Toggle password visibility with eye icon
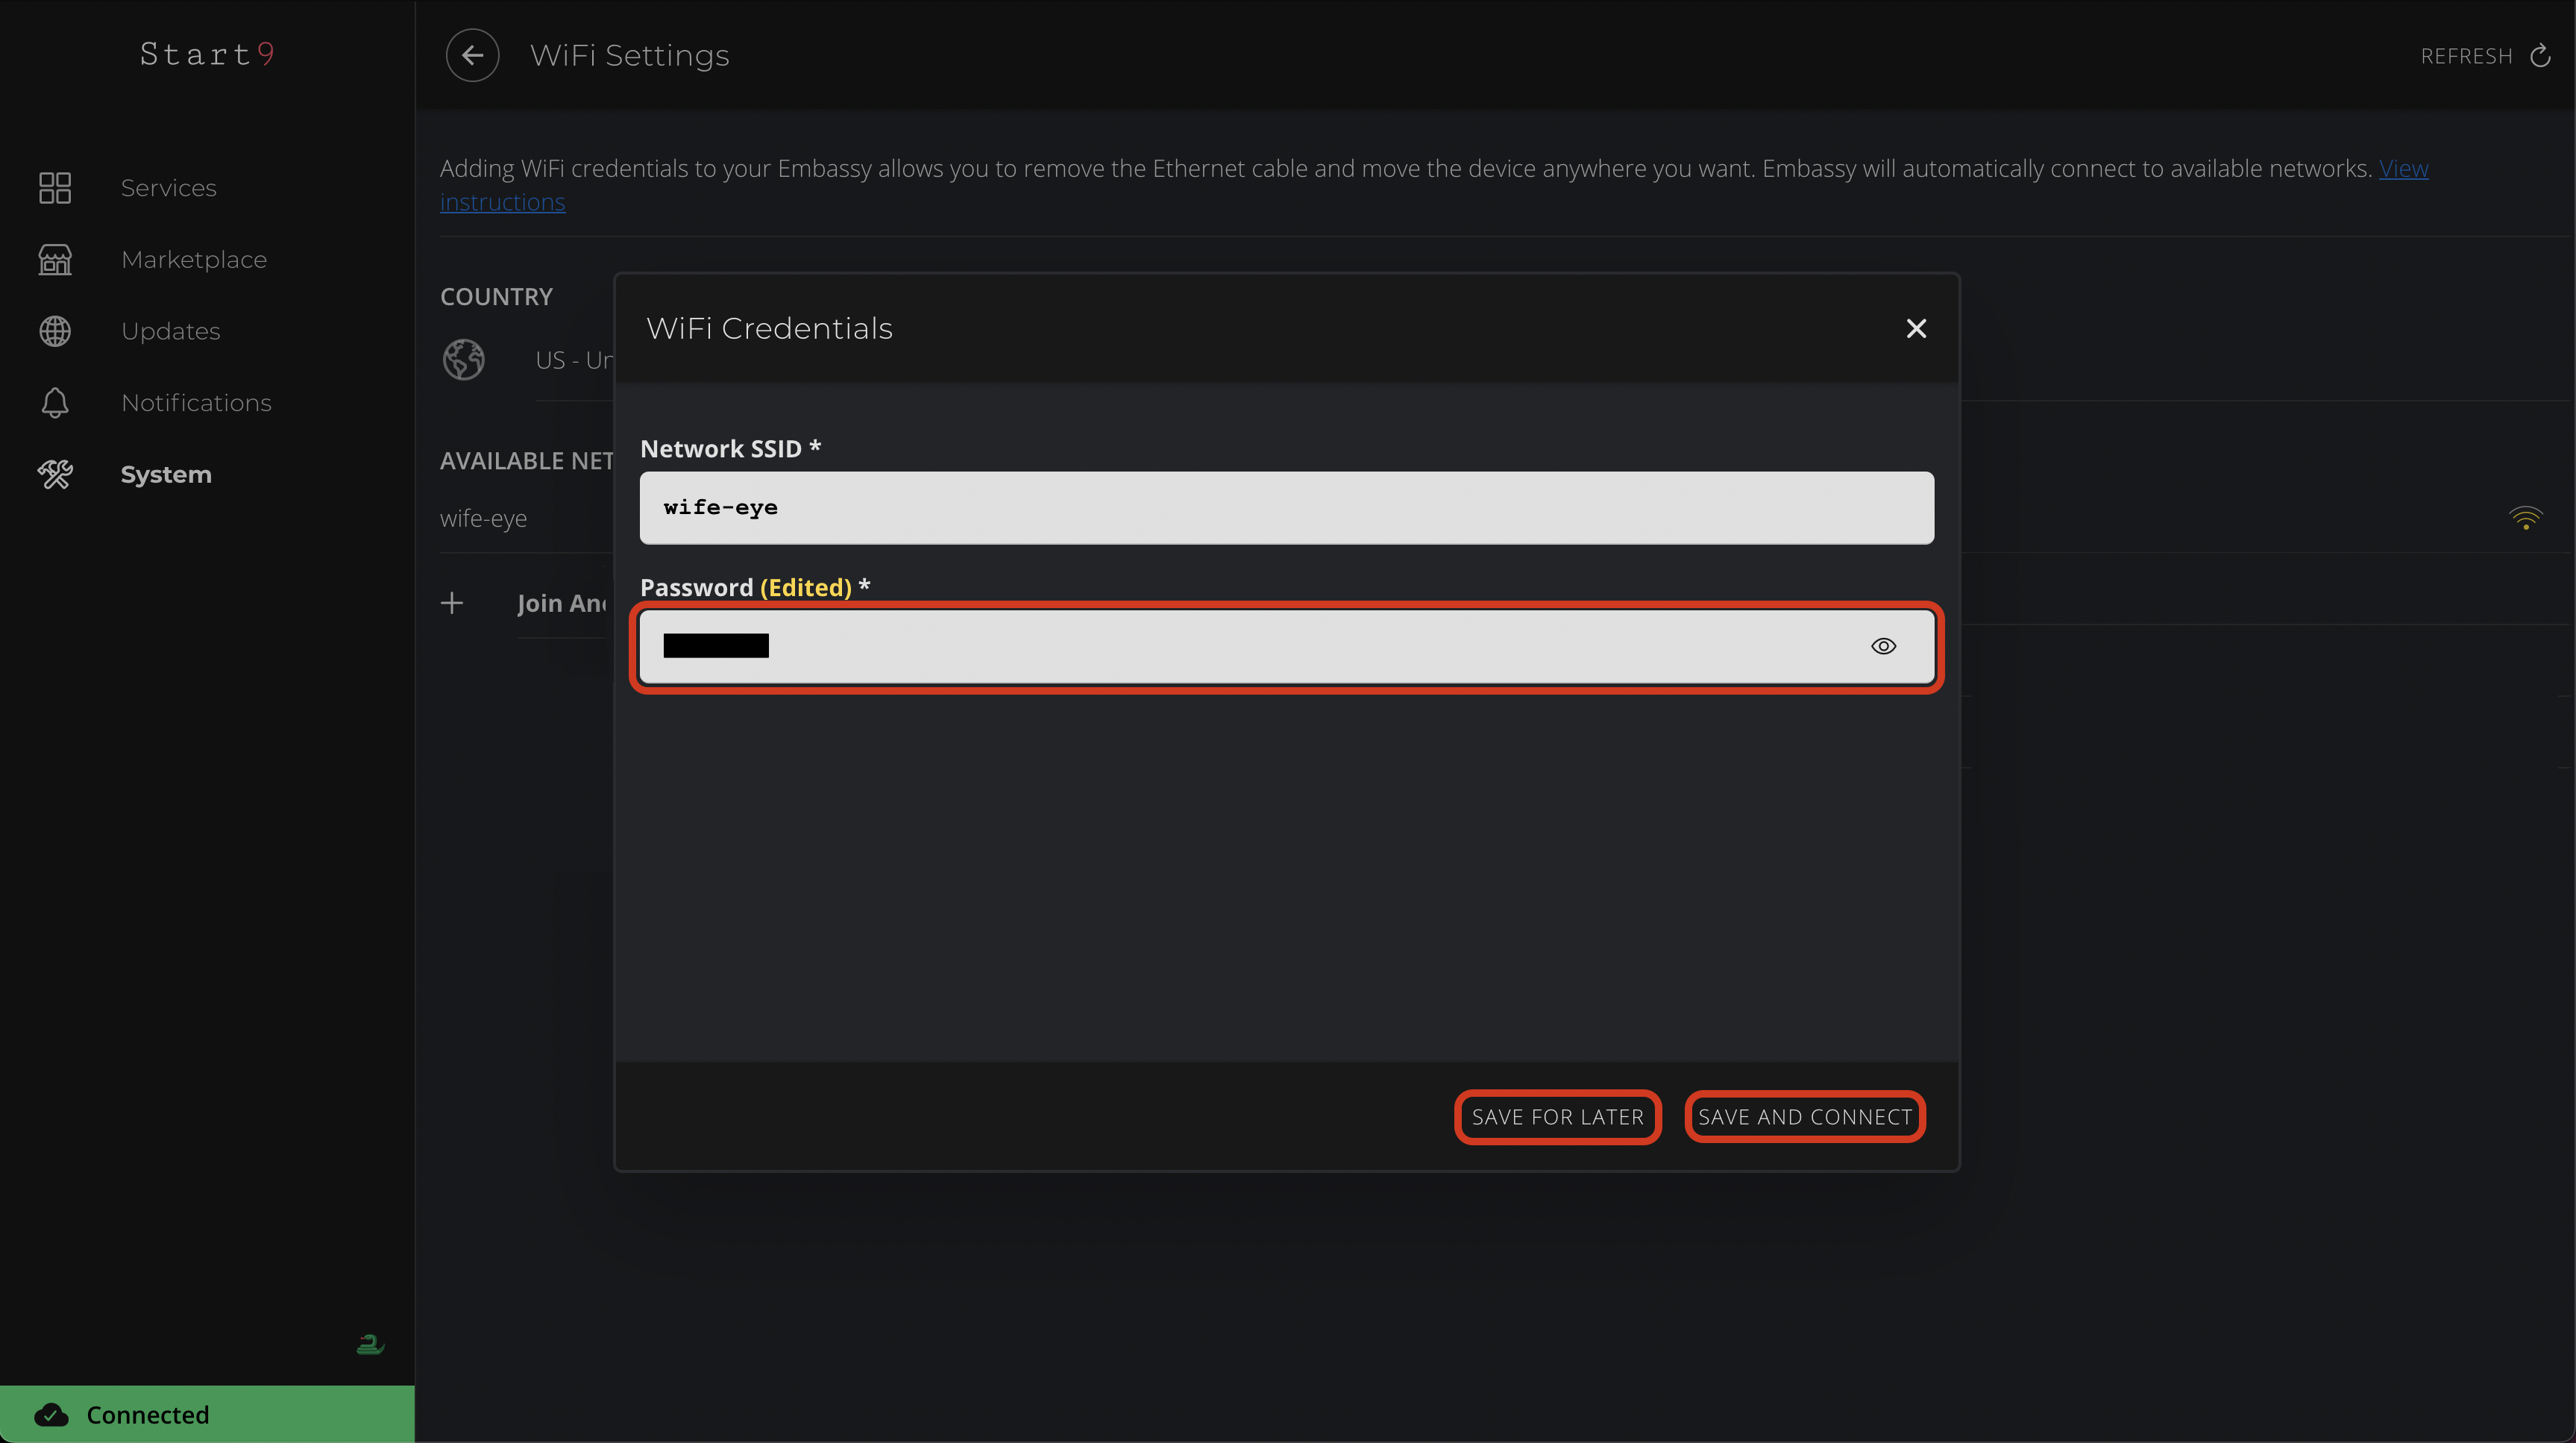The height and width of the screenshot is (1443, 2576). coord(1883,646)
